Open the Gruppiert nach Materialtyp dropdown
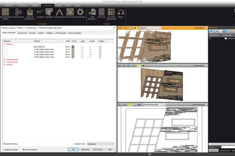The image size is (235, 156). [x=101, y=144]
